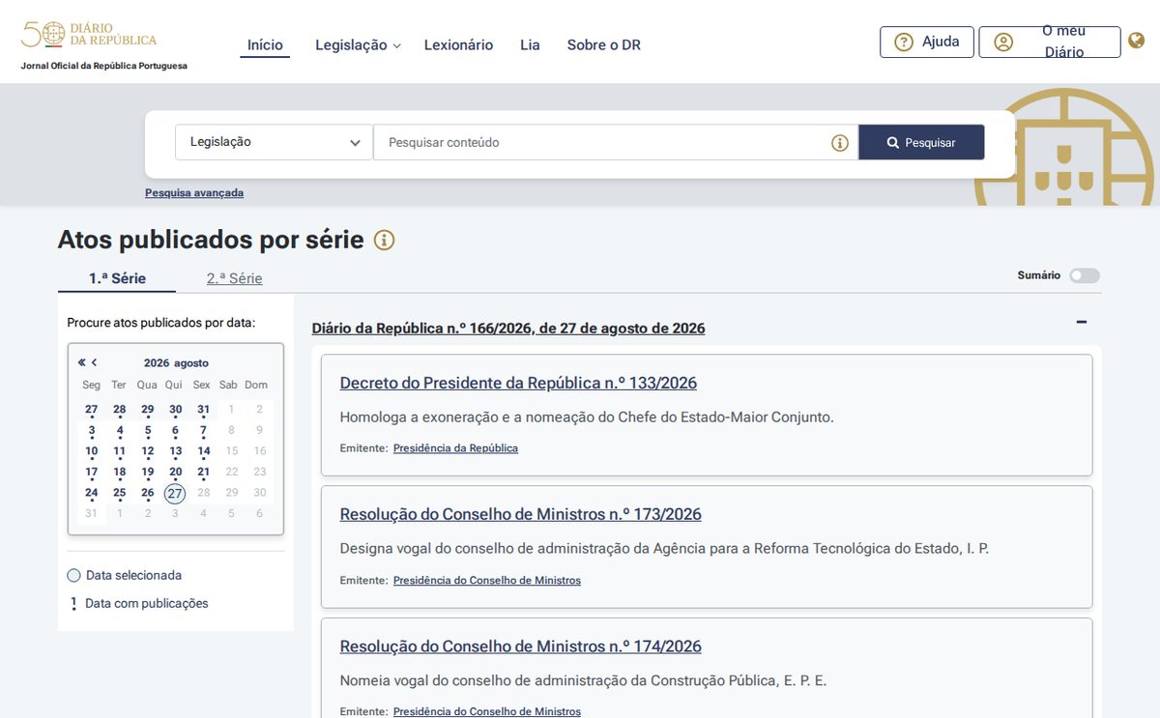Image resolution: width=1160 pixels, height=718 pixels.
Task: Collapse the Diário da República n.º 166/2026 section
Action: pos(1082,322)
